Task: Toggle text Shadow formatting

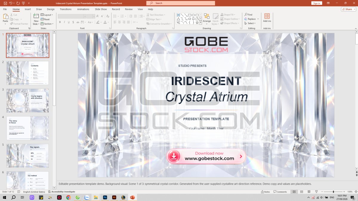Action: 73,22
